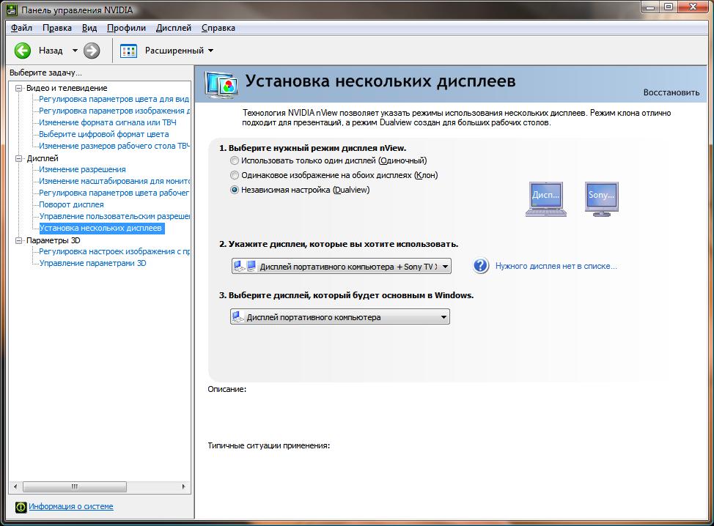This screenshot has width=714, height=526.
Task: Select 'Использовать только один дисплей (Одиночный)' radio
Action: coord(234,160)
